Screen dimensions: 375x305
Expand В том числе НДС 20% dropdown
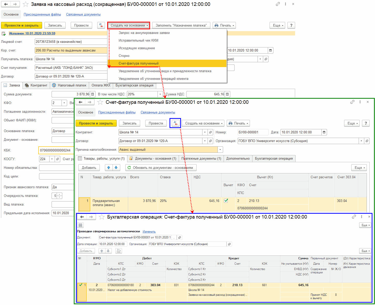[x=160, y=94]
